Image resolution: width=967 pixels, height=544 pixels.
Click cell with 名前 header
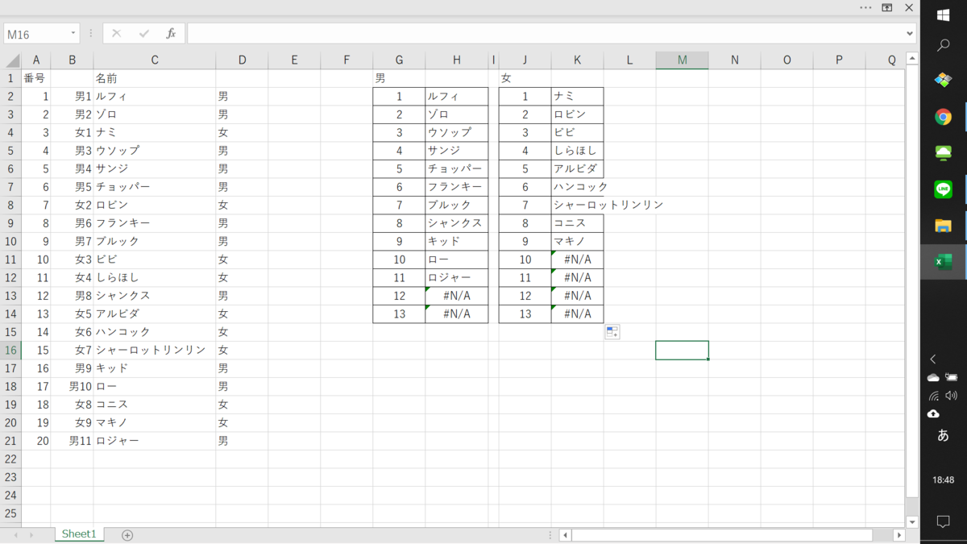pos(155,78)
